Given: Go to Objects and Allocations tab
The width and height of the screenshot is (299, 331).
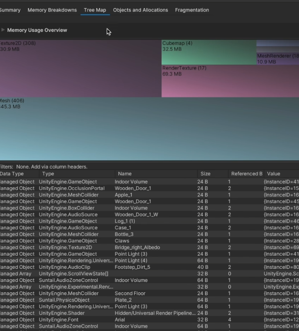Looking at the screenshot, I should 140,10.
